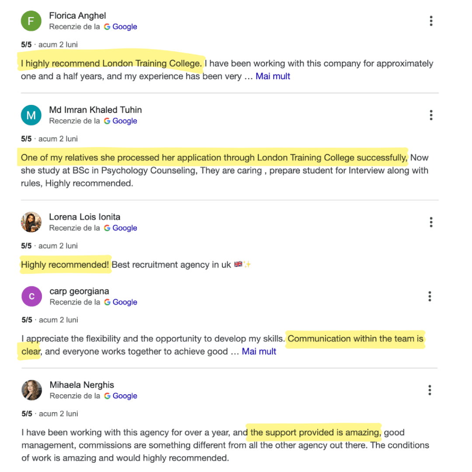Screen dimensions: 472x472
Task: Click carp georgiana's purple C avatar
Action: pos(31,296)
